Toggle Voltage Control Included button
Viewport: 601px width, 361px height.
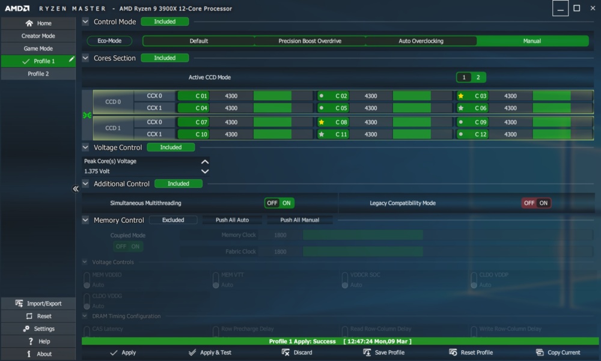[171, 147]
